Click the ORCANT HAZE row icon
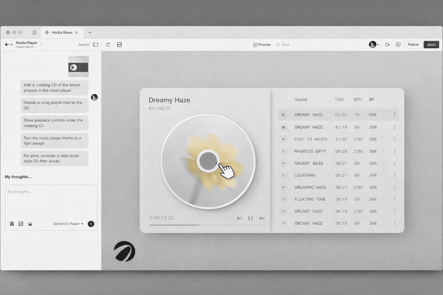 [x=284, y=223]
